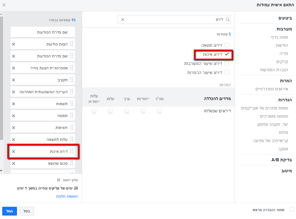The width and height of the screenshot is (296, 219).
Task: Check the דירוג שיעור ההמרות checkbox
Action: point(226,72)
